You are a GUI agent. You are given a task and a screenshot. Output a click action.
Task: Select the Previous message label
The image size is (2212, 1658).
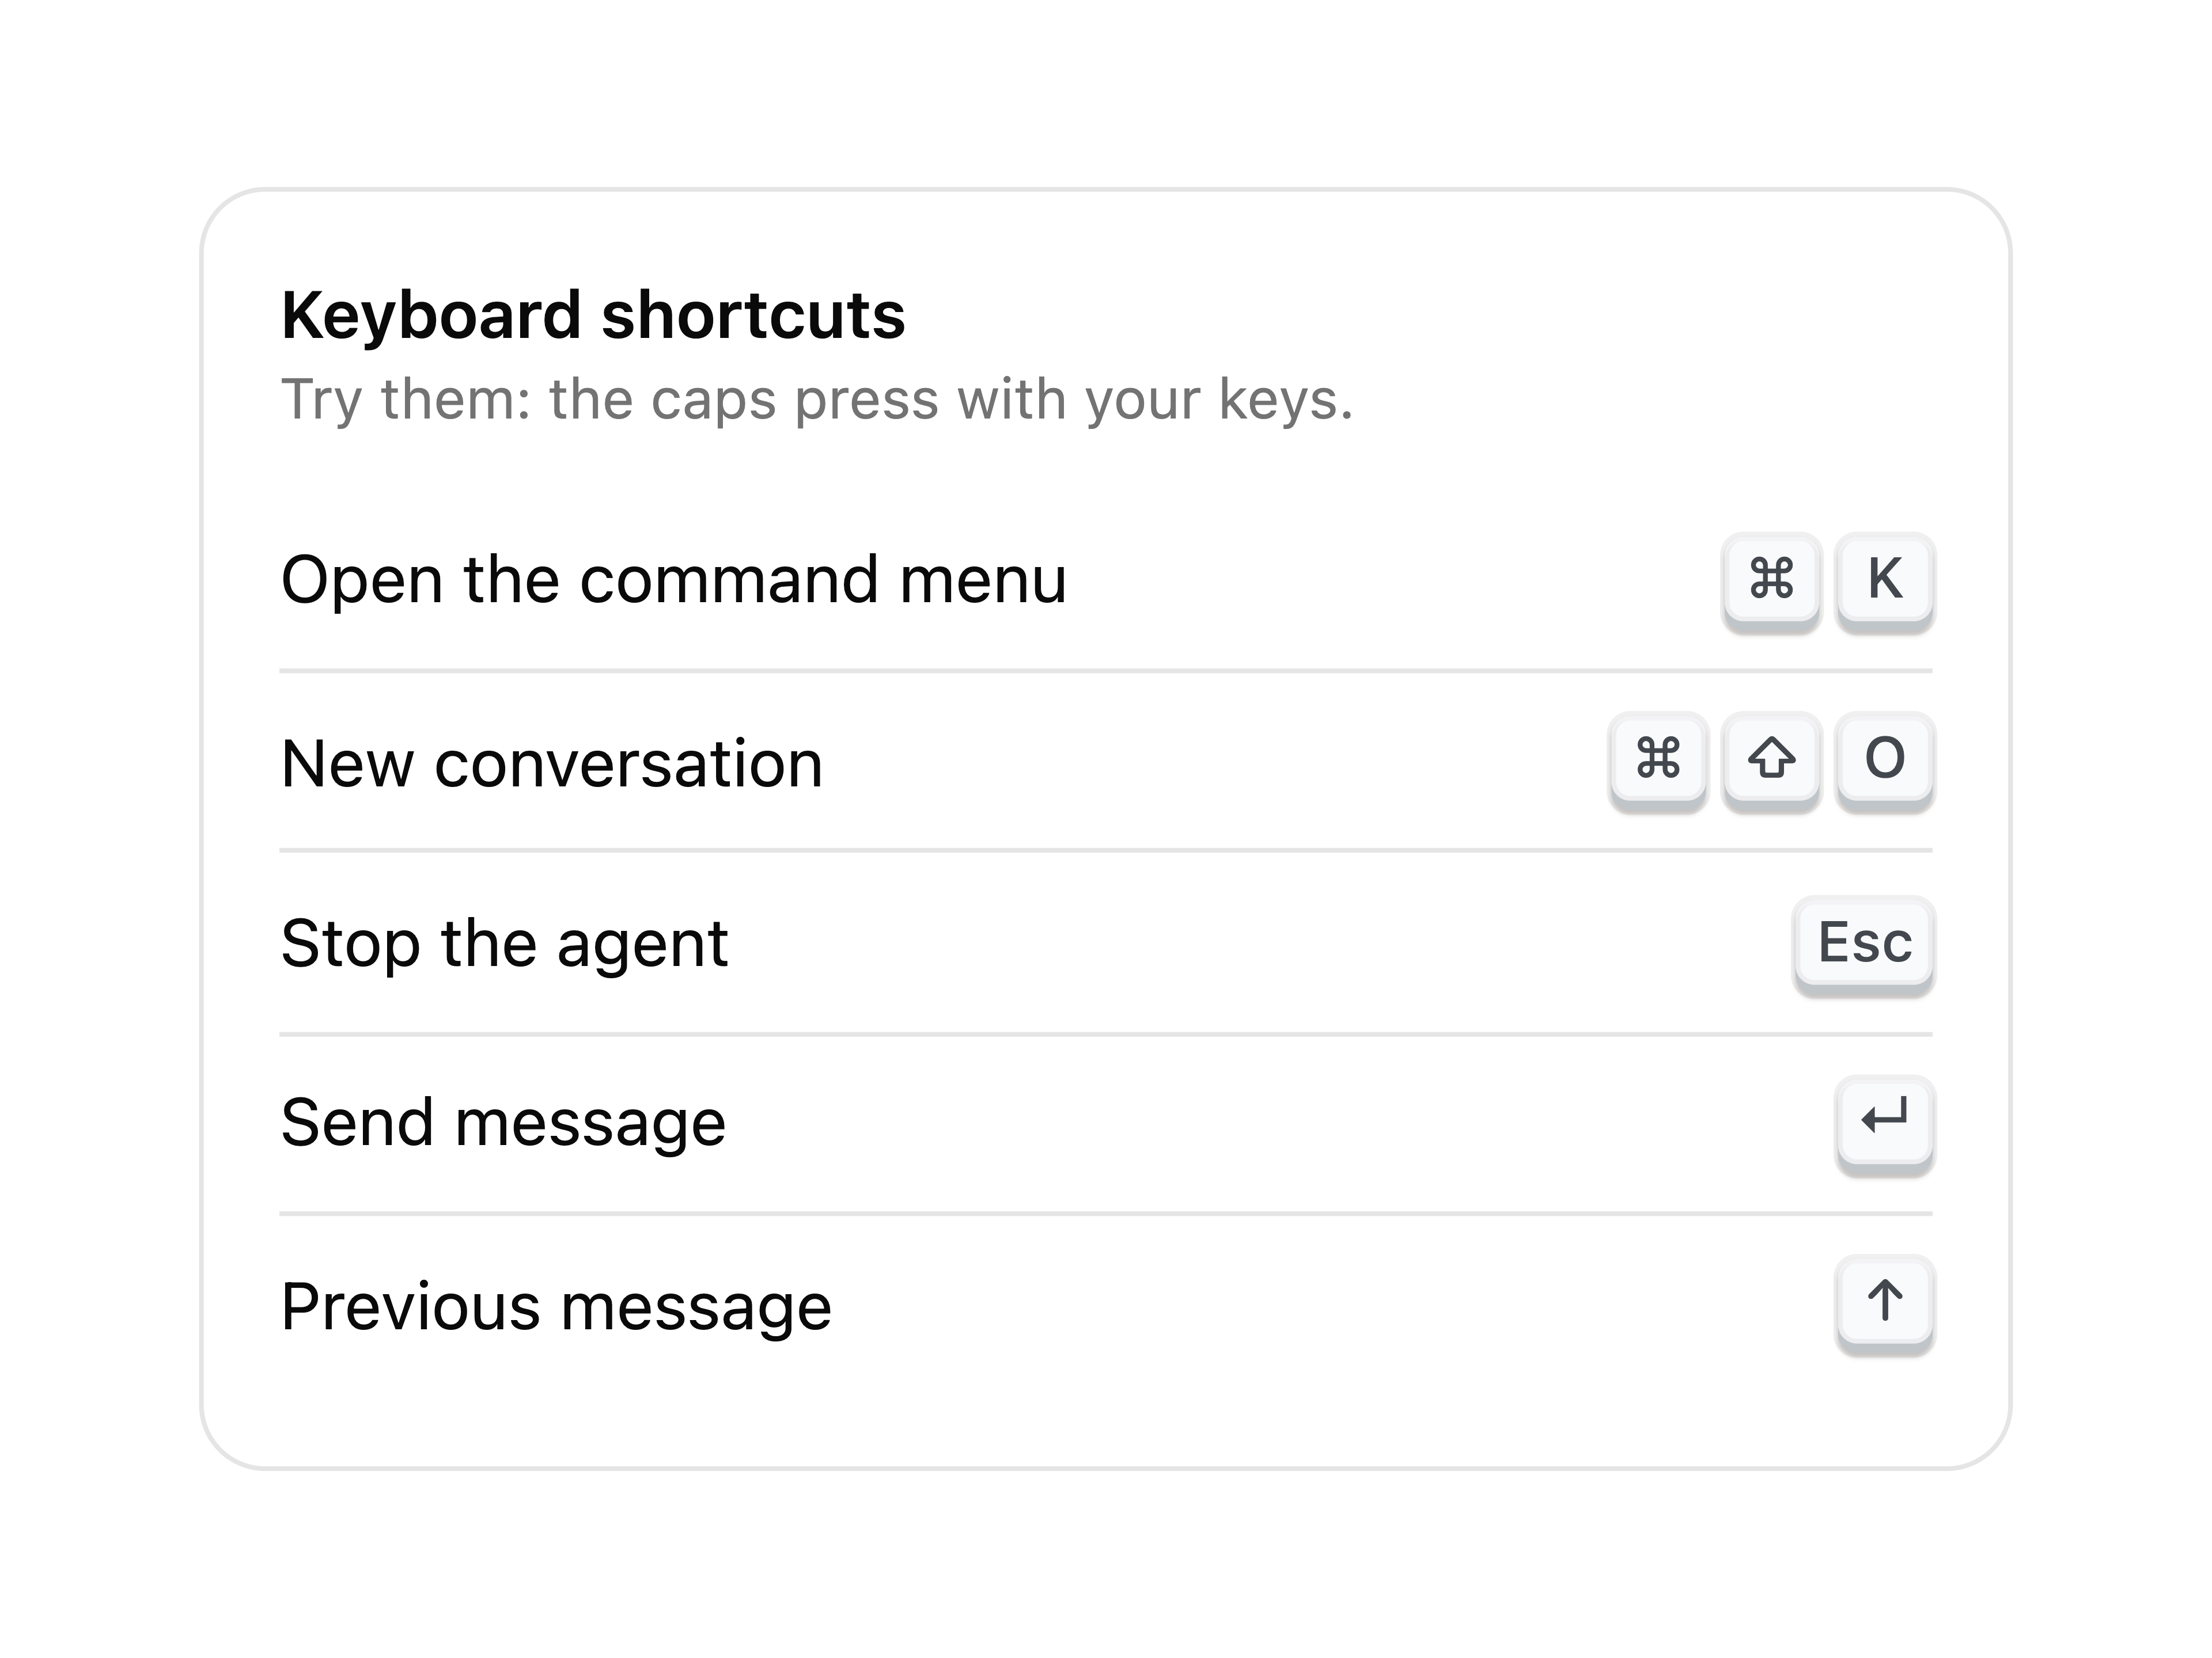[556, 1306]
